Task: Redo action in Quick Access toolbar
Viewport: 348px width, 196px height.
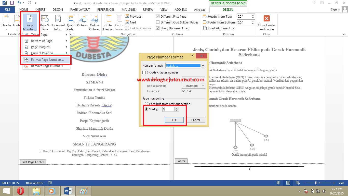Action: [29, 3]
